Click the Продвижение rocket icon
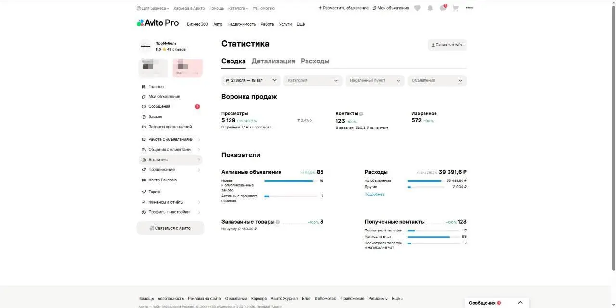Screen dimensions: 616x308 144,170
